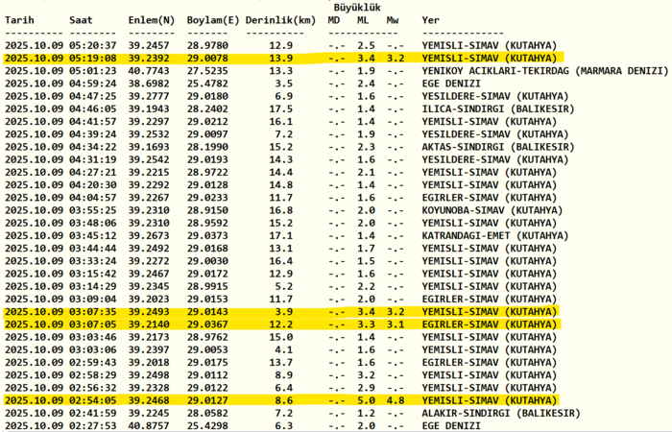Click the ML column header
The height and width of the screenshot is (432, 672).
[363, 19]
